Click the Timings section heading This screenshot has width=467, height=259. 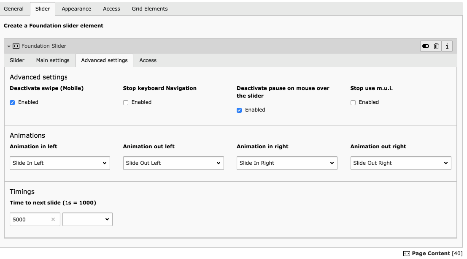click(22, 191)
